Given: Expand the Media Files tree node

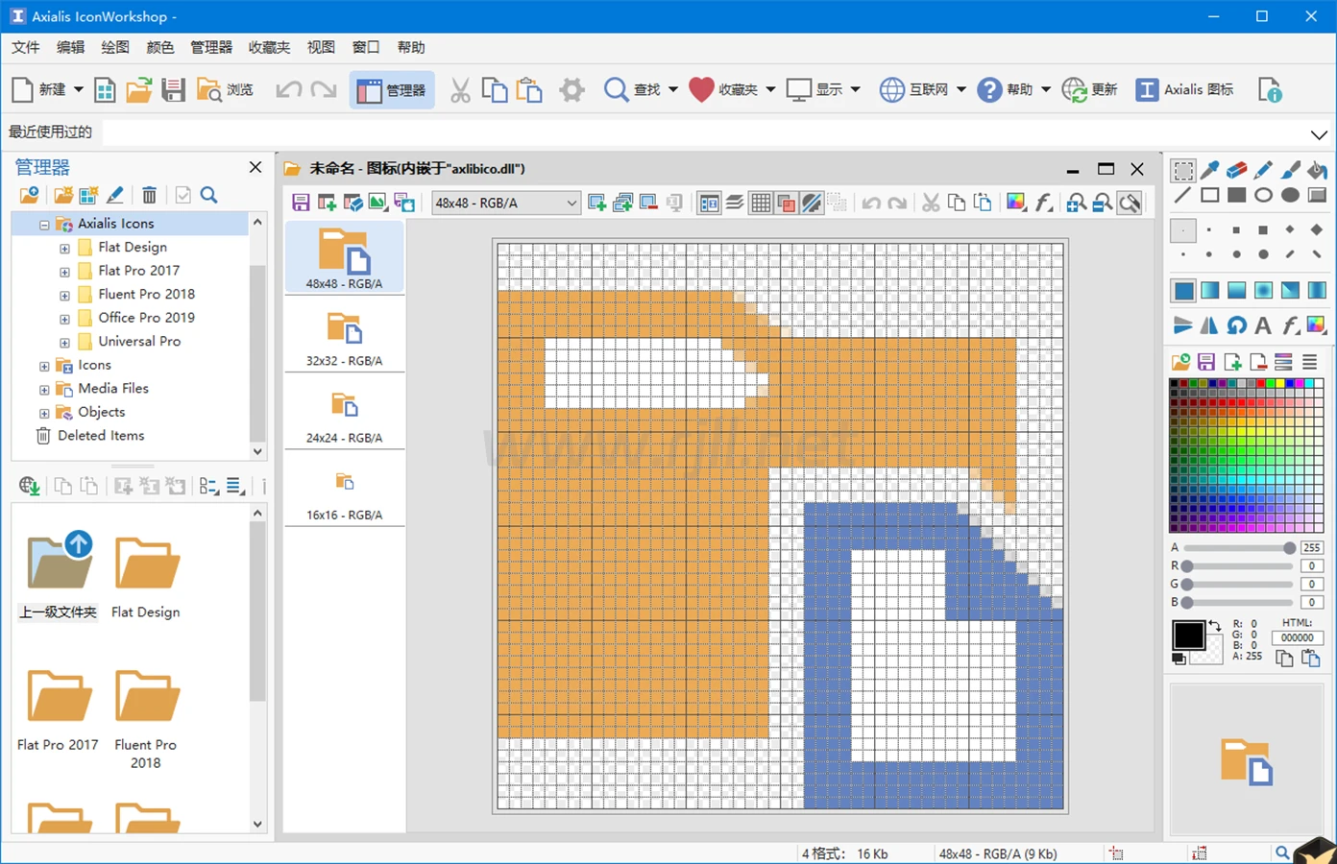Looking at the screenshot, I should [x=44, y=389].
